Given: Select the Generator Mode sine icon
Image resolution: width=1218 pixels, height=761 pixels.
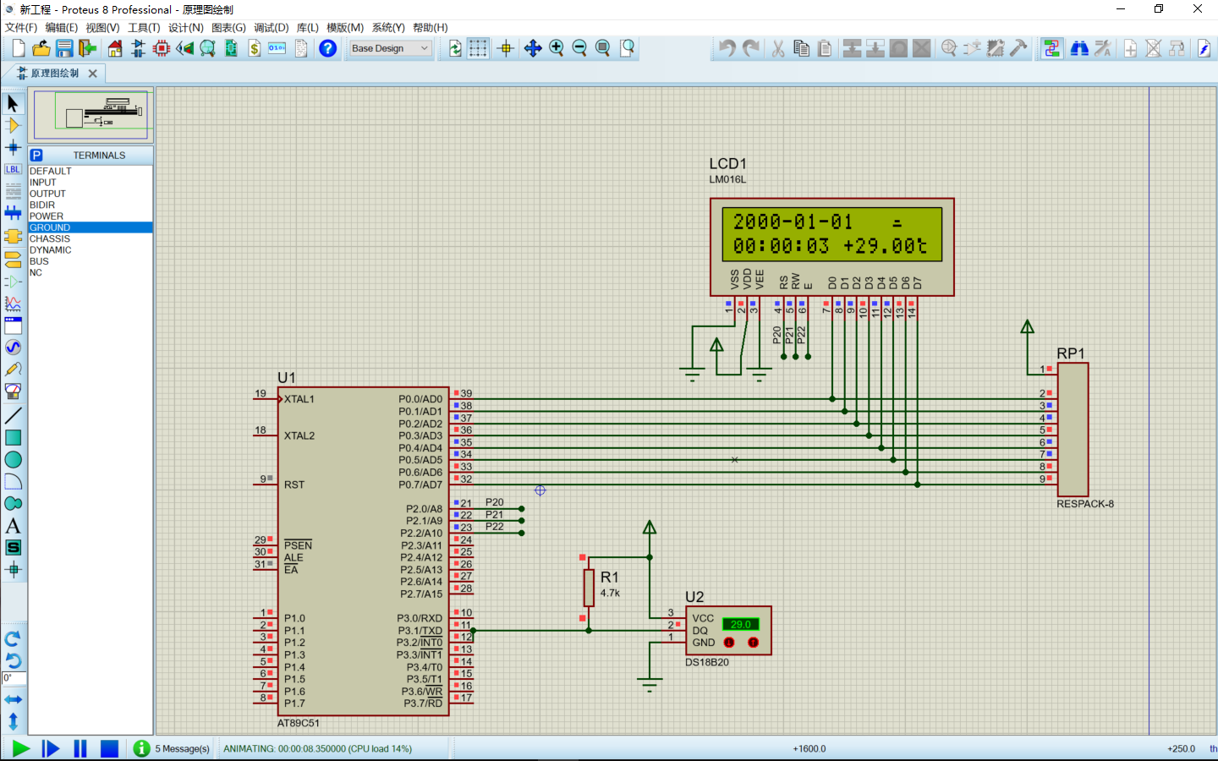Looking at the screenshot, I should (13, 347).
